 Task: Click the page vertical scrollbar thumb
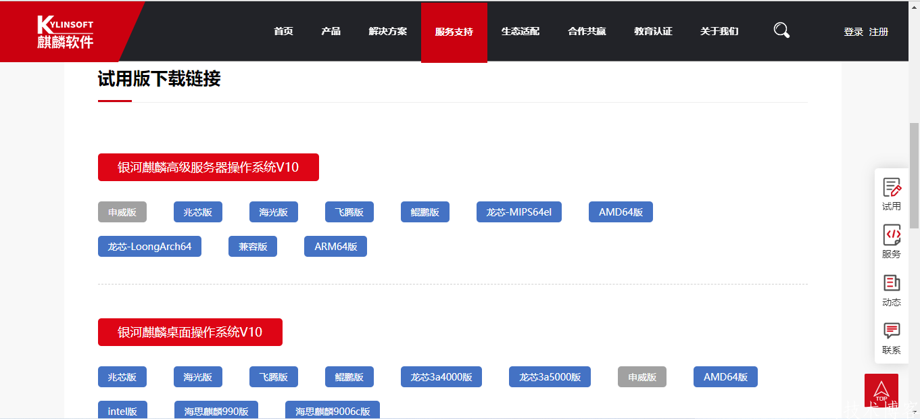[915, 176]
